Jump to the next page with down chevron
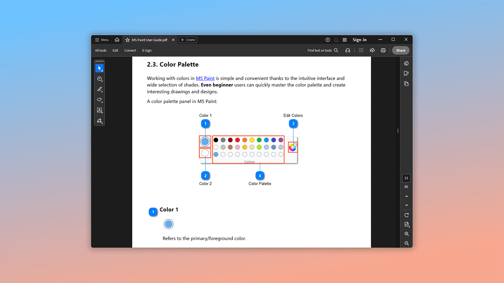504x283 pixels. pyautogui.click(x=406, y=205)
